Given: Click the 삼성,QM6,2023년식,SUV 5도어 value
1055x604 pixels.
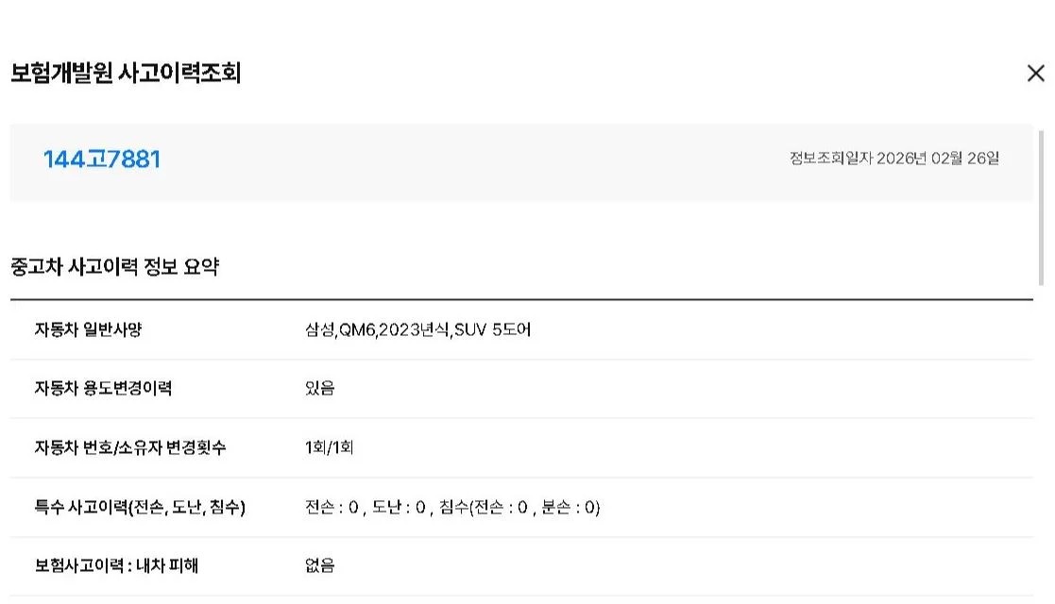Looking at the screenshot, I should click(x=417, y=330).
